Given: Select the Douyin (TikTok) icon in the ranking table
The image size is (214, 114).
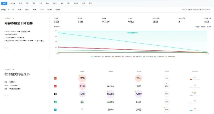Looking at the screenshot, I should tap(55, 94).
